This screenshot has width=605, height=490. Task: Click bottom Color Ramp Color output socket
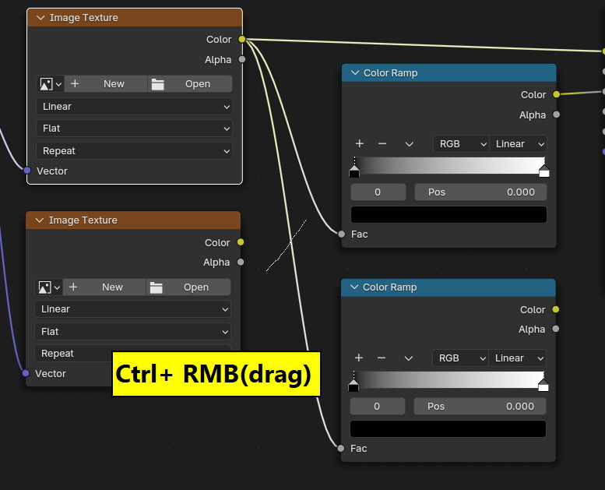(x=556, y=309)
